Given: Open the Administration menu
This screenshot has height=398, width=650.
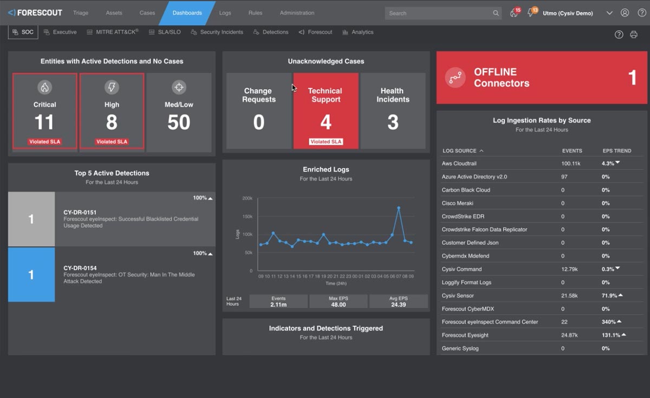Looking at the screenshot, I should click(297, 13).
